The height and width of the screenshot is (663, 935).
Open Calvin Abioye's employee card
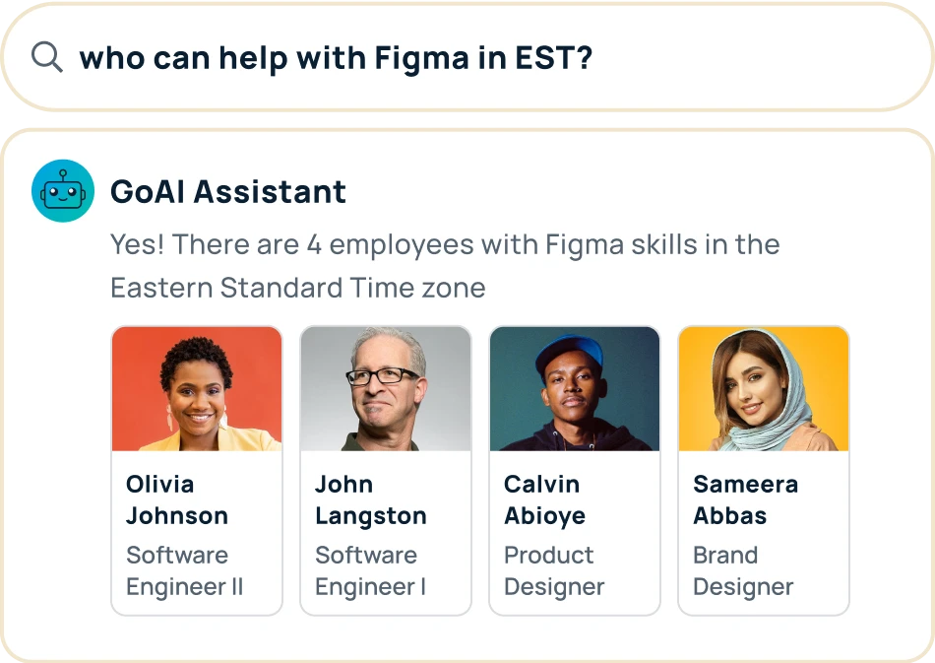pyautogui.click(x=574, y=469)
